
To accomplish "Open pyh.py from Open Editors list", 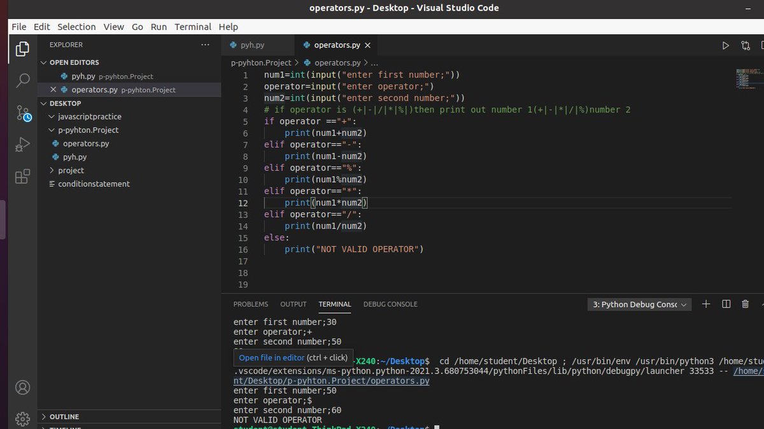I will [x=129, y=76].
